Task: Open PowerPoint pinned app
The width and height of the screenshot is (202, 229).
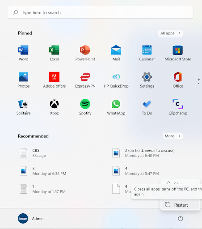Action: pyautogui.click(x=85, y=53)
